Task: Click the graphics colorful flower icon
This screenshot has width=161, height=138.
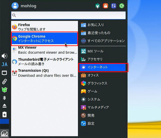Action: coord(84,83)
